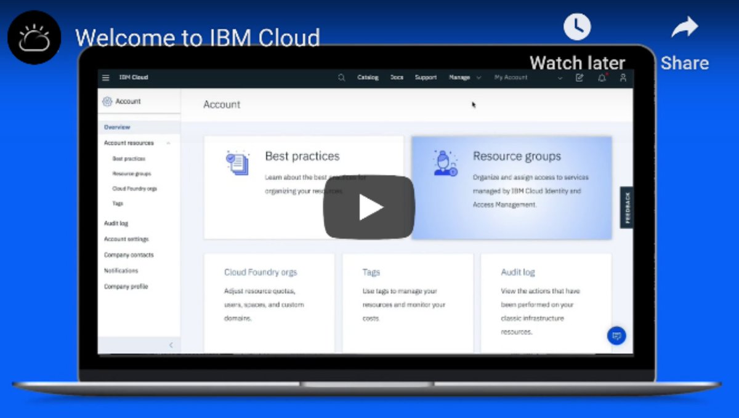
Task: Click the vertical Feedback tab
Action: click(627, 207)
